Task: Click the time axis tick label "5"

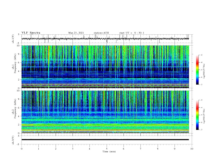Action: pos(107,149)
